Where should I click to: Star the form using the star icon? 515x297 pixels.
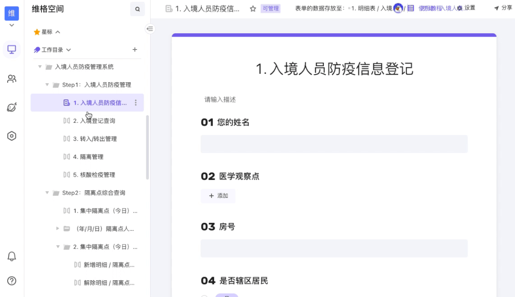coord(253,9)
